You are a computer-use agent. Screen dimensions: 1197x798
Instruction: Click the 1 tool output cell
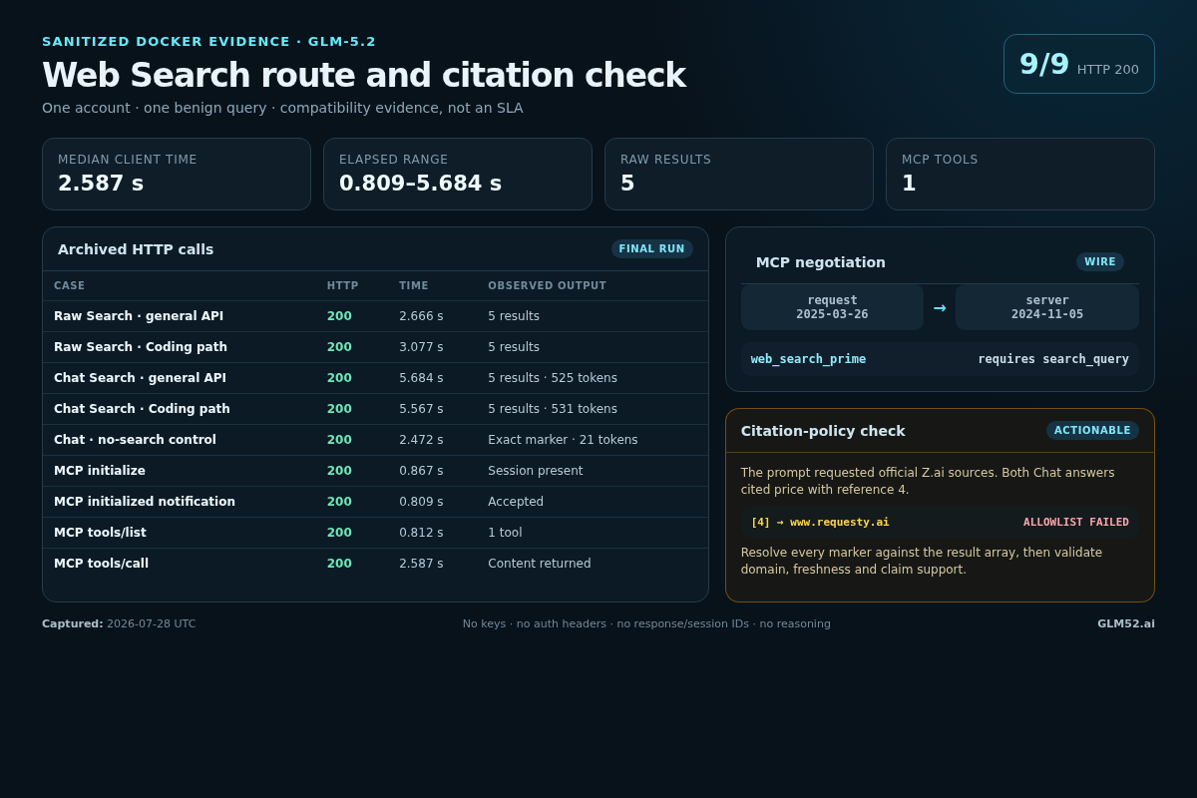pyautogui.click(x=505, y=533)
